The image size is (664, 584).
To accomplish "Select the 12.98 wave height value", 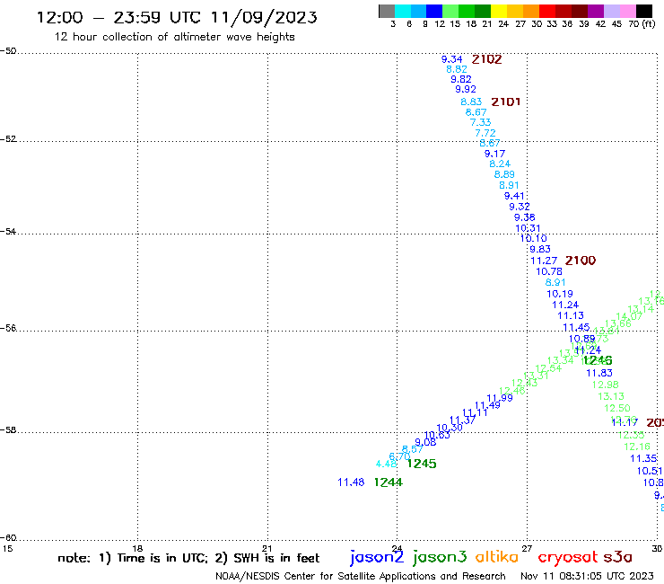I will coord(605,385).
